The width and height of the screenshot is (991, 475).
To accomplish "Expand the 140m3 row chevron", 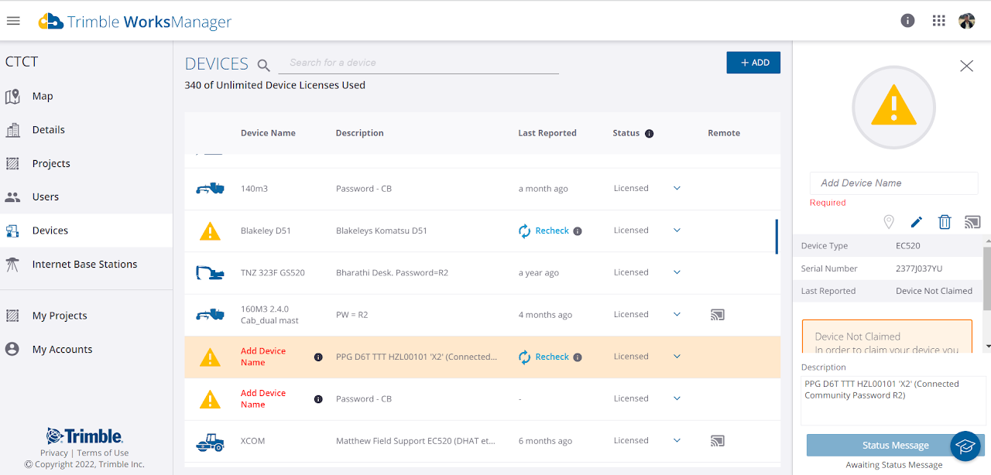I will point(677,188).
